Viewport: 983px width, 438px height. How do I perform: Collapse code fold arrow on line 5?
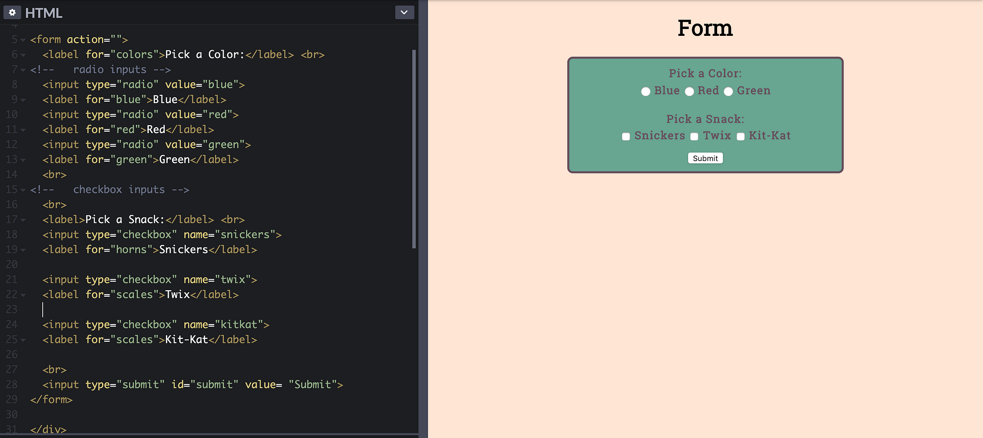tap(23, 40)
